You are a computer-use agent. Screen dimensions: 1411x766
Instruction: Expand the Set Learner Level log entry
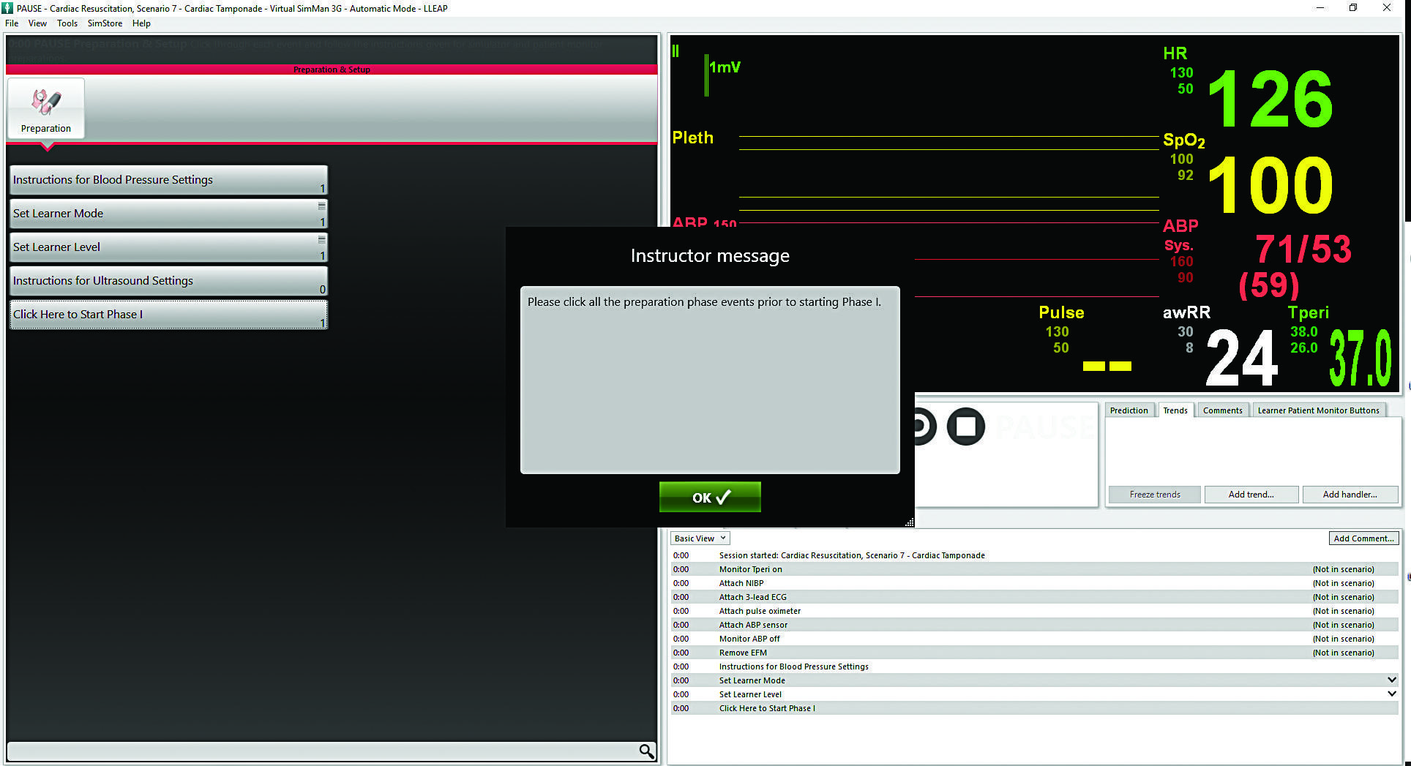click(1392, 694)
